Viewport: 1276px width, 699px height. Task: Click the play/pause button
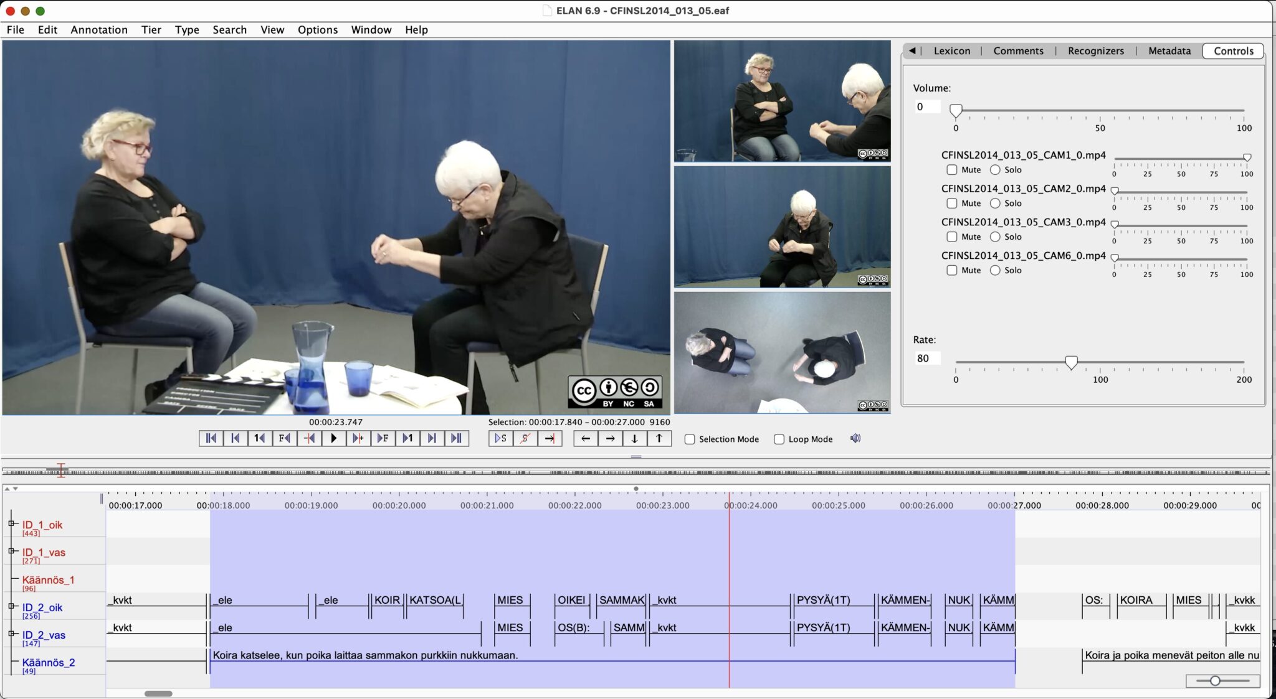tap(333, 439)
